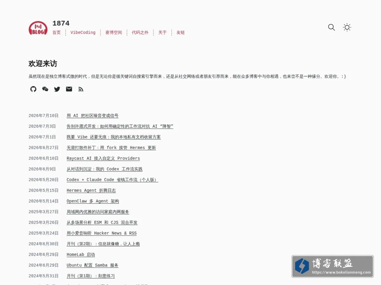The width and height of the screenshot is (381, 285).
Task: Open post 从多场景分析 ESM 和 CJS 混合开发
Action: click(102, 223)
